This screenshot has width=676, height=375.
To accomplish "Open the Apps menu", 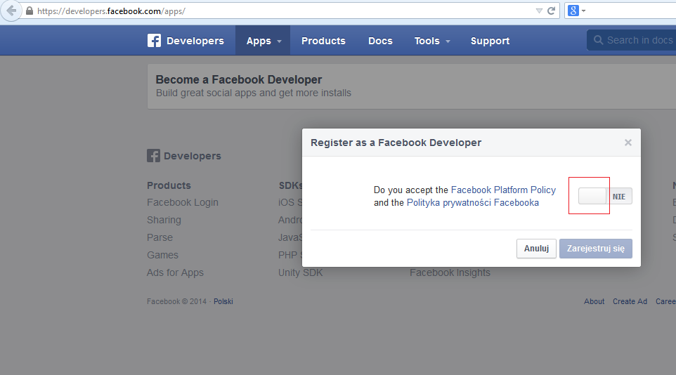I will pyautogui.click(x=263, y=41).
